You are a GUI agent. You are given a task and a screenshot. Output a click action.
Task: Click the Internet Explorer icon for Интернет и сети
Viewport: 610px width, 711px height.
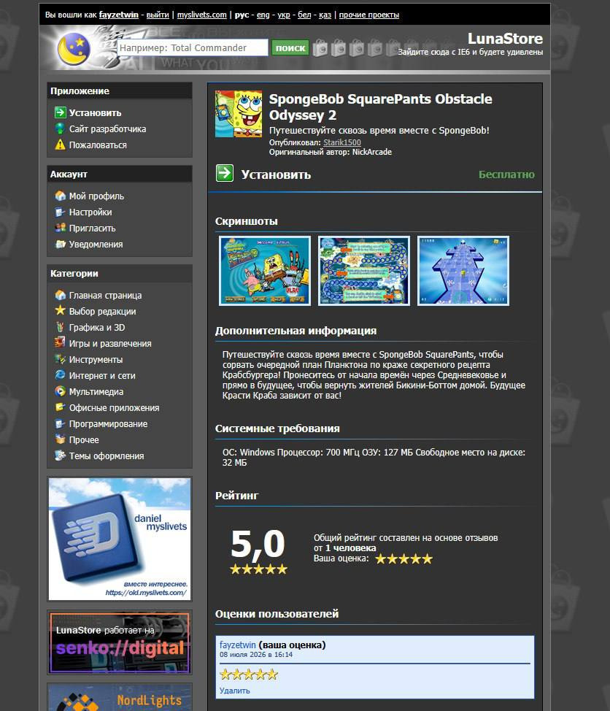coord(61,375)
